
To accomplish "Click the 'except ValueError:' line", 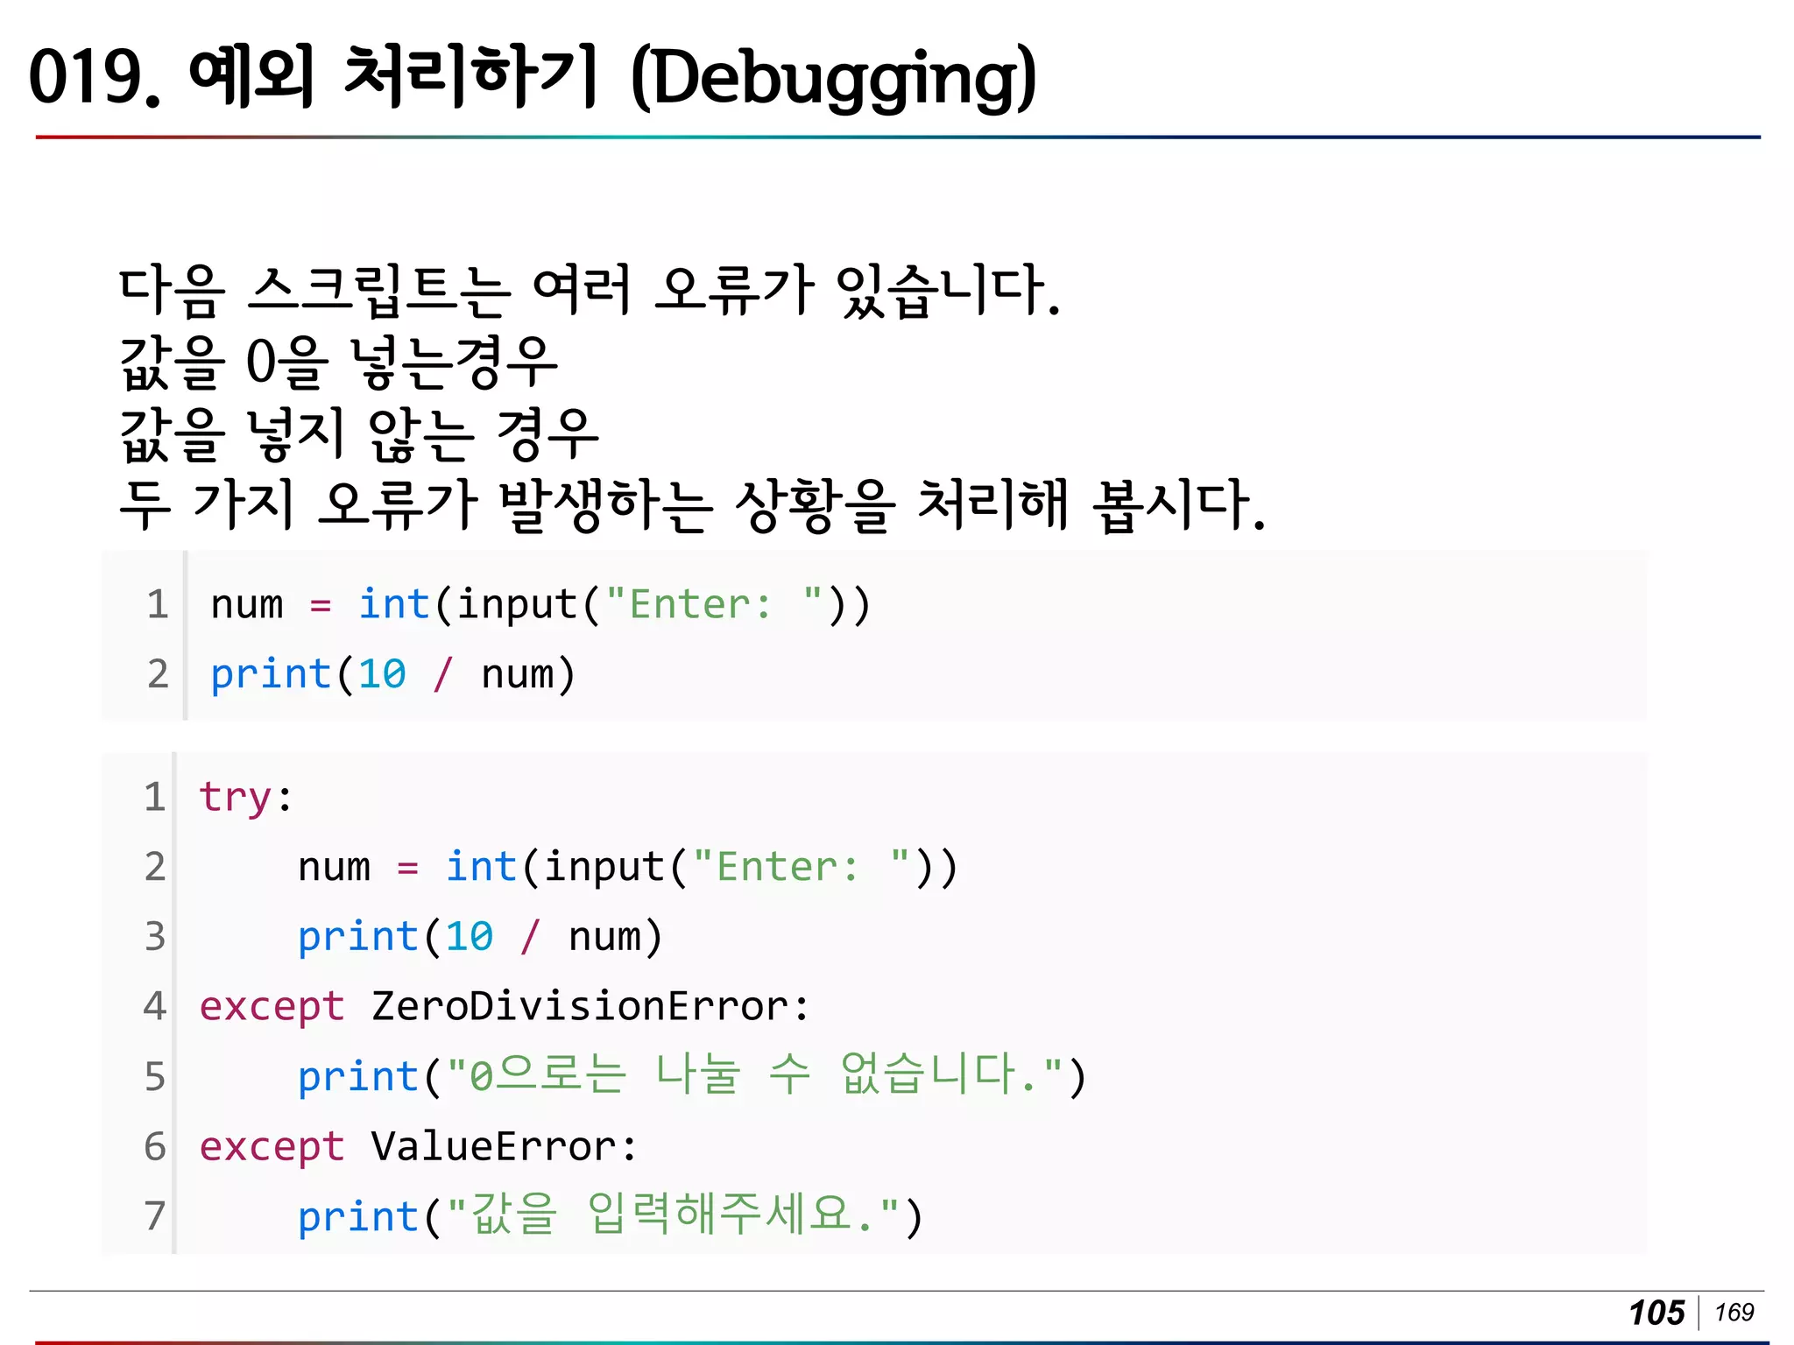I will 419,1146.
